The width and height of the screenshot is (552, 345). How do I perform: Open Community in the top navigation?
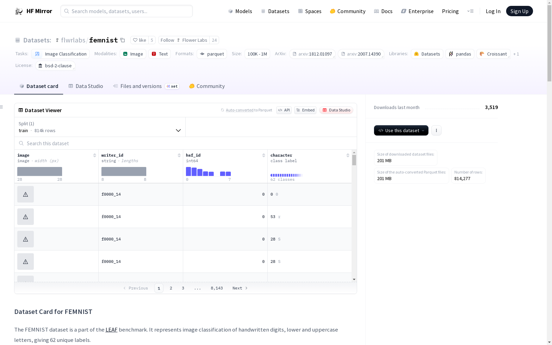pos(348,11)
